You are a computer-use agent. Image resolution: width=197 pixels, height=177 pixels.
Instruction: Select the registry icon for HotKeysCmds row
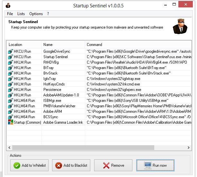coord(11,84)
